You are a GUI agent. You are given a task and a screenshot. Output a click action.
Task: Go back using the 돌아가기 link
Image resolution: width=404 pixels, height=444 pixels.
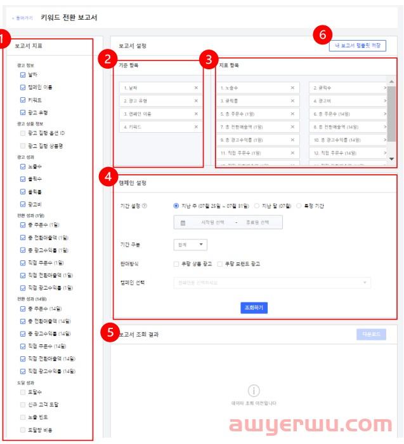pyautogui.click(x=21, y=17)
